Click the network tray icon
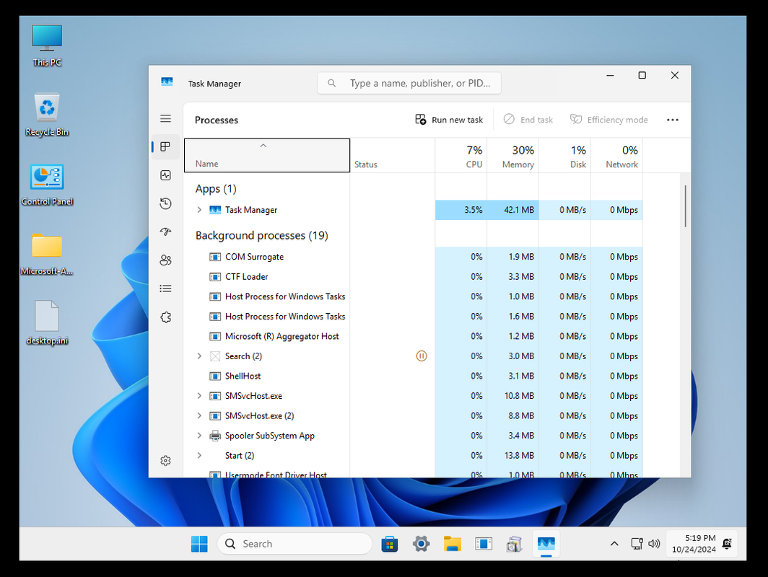Screen dimensions: 768x577 pos(637,544)
